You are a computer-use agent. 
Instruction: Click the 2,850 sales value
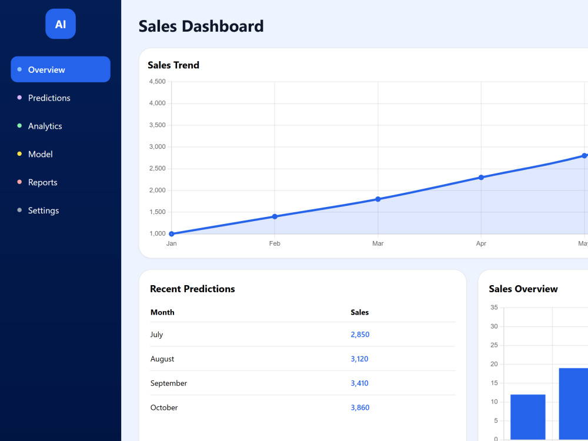point(360,335)
